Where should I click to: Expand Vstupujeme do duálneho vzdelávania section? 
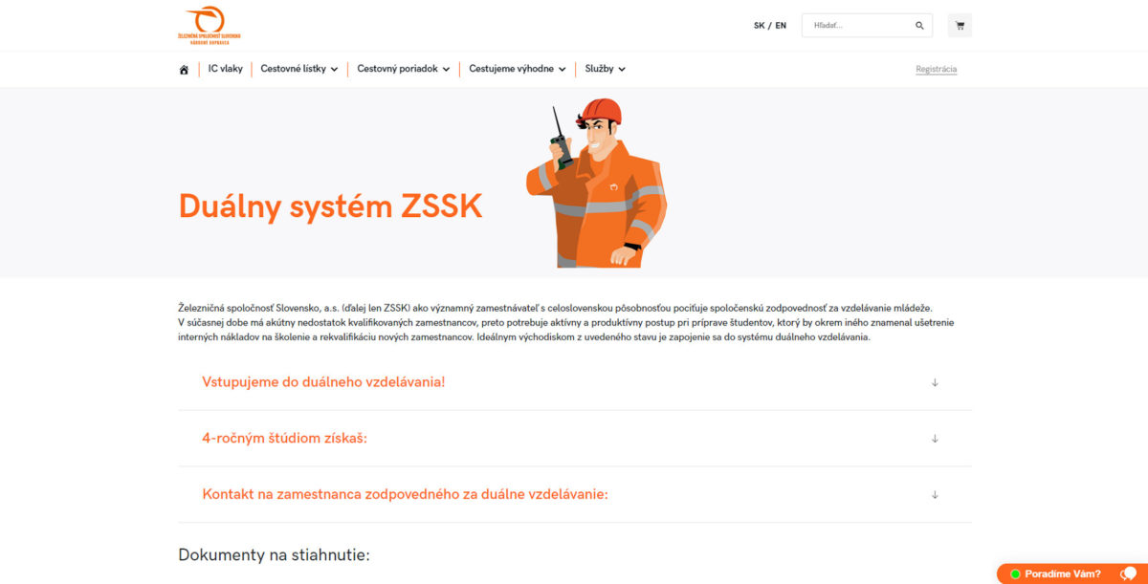tap(575, 382)
